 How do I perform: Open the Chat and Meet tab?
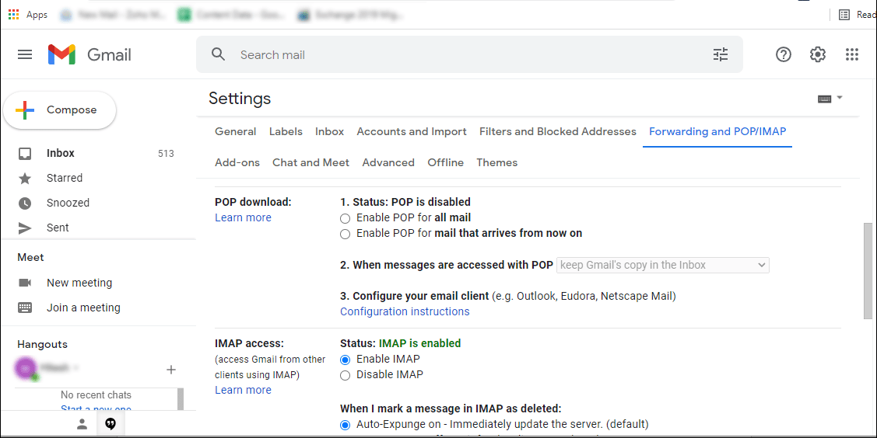(310, 163)
